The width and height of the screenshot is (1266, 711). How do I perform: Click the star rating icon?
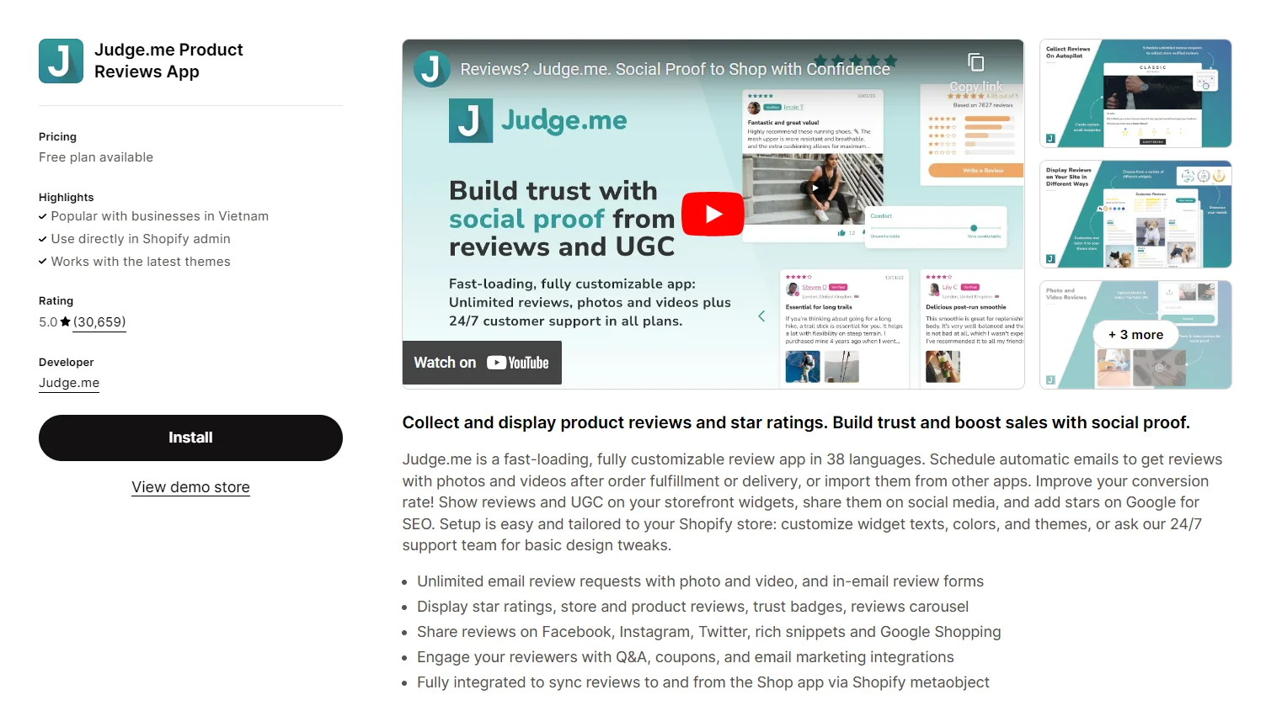click(x=66, y=321)
